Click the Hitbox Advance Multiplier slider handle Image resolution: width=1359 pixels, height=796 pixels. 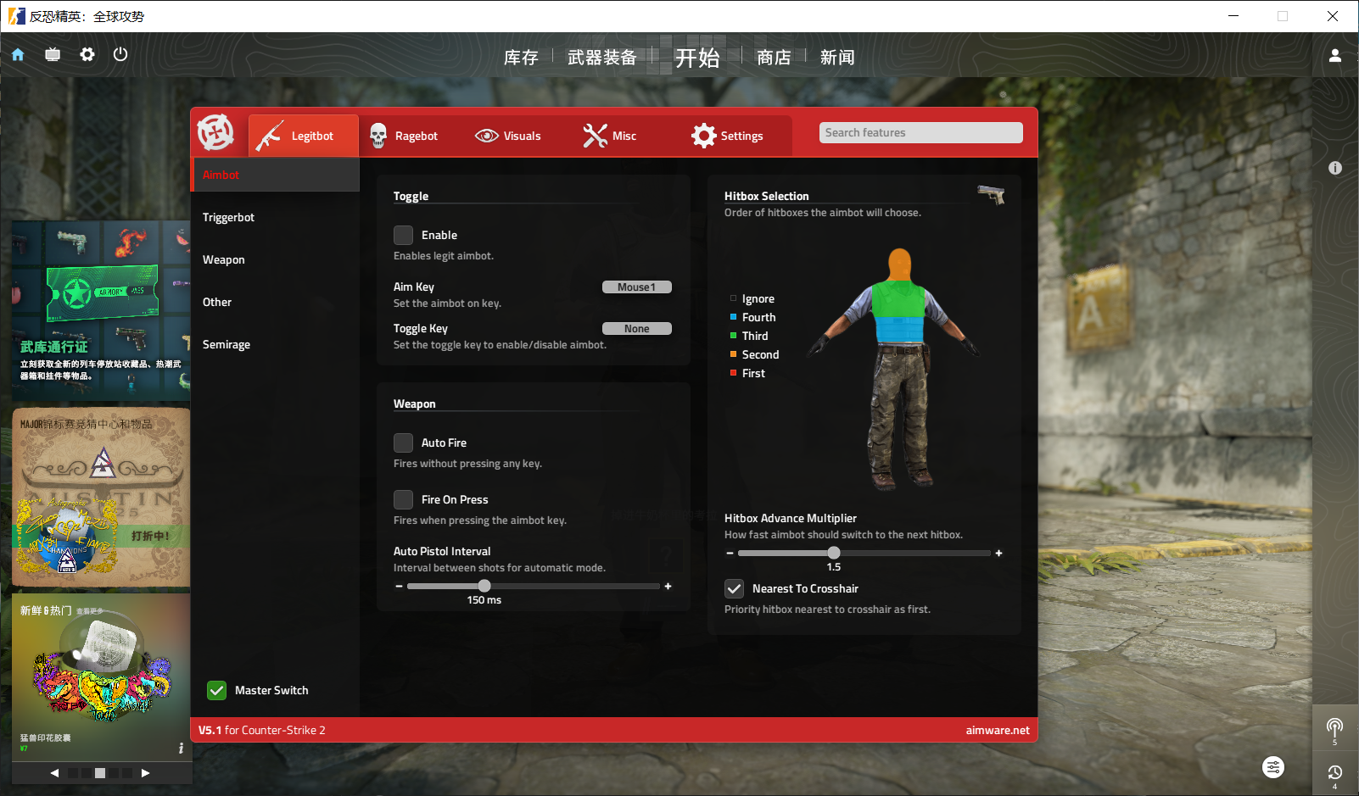pos(834,553)
